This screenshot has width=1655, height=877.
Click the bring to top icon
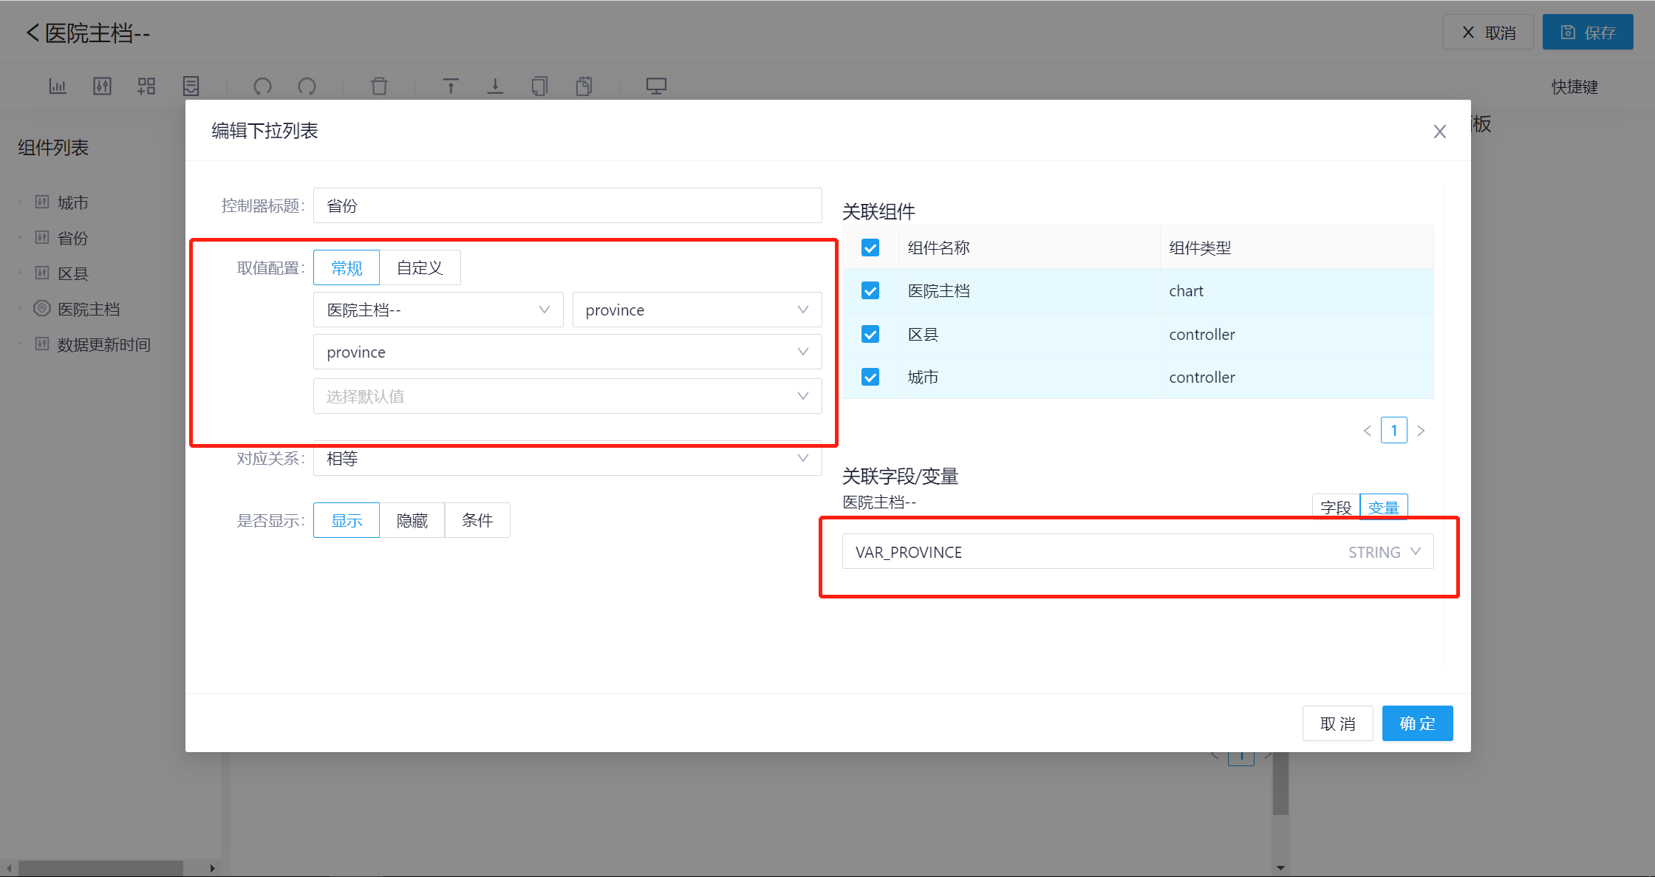[451, 86]
